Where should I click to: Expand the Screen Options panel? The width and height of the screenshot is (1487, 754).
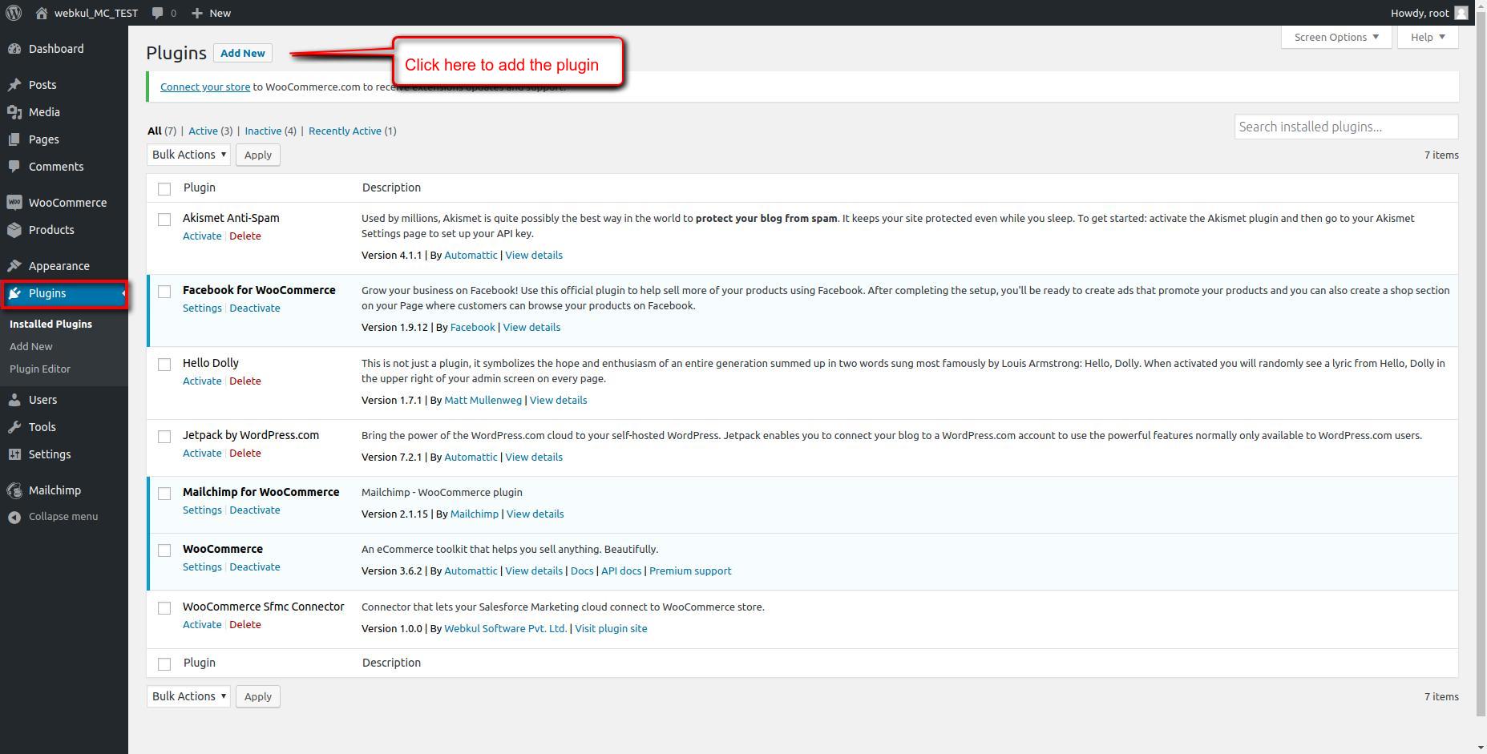tap(1335, 37)
